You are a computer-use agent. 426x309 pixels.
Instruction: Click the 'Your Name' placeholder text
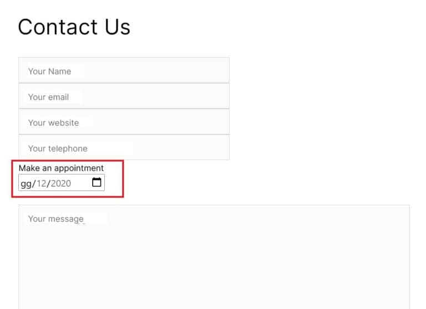(50, 71)
